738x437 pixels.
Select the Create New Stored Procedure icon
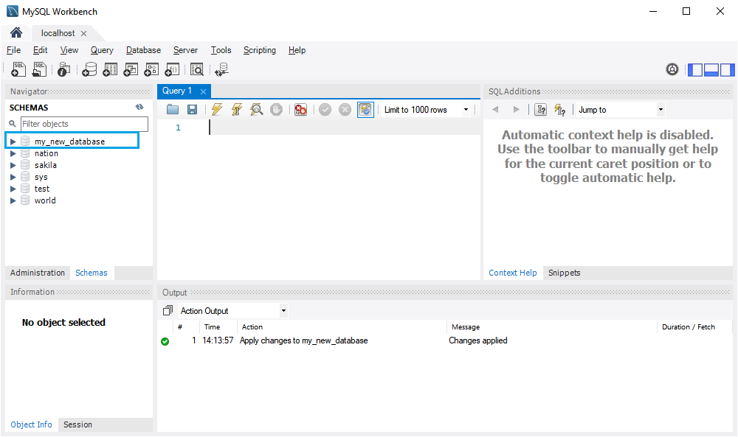pyautogui.click(x=151, y=69)
